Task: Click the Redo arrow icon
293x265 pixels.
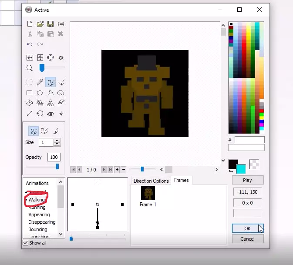Action: 40,44
